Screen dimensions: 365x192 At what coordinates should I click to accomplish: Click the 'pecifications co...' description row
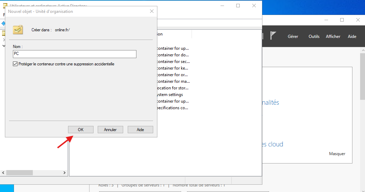point(172,108)
